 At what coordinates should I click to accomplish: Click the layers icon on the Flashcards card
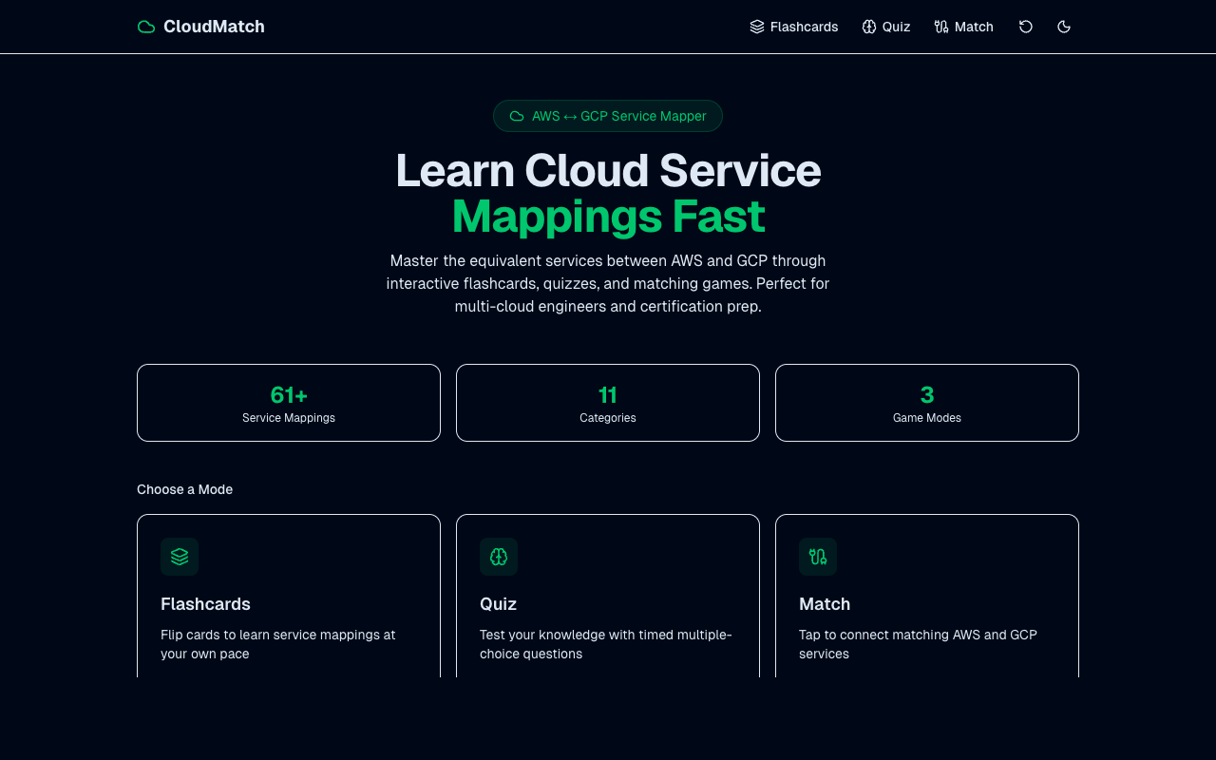(179, 557)
